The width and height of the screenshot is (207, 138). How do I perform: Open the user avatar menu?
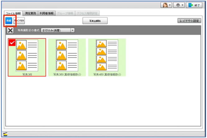pos(165,5)
